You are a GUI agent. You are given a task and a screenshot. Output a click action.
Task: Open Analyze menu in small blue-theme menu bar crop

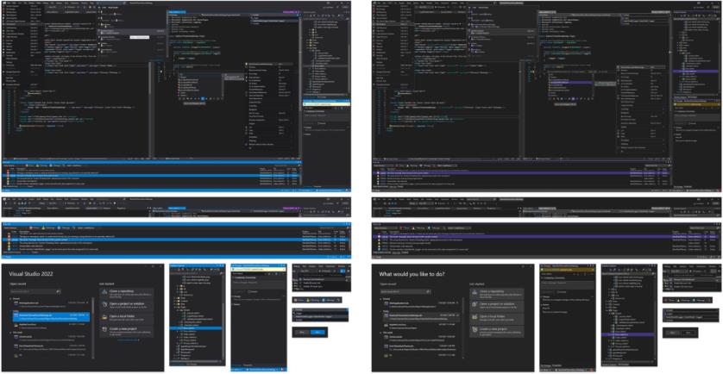pyautogui.click(x=311, y=266)
